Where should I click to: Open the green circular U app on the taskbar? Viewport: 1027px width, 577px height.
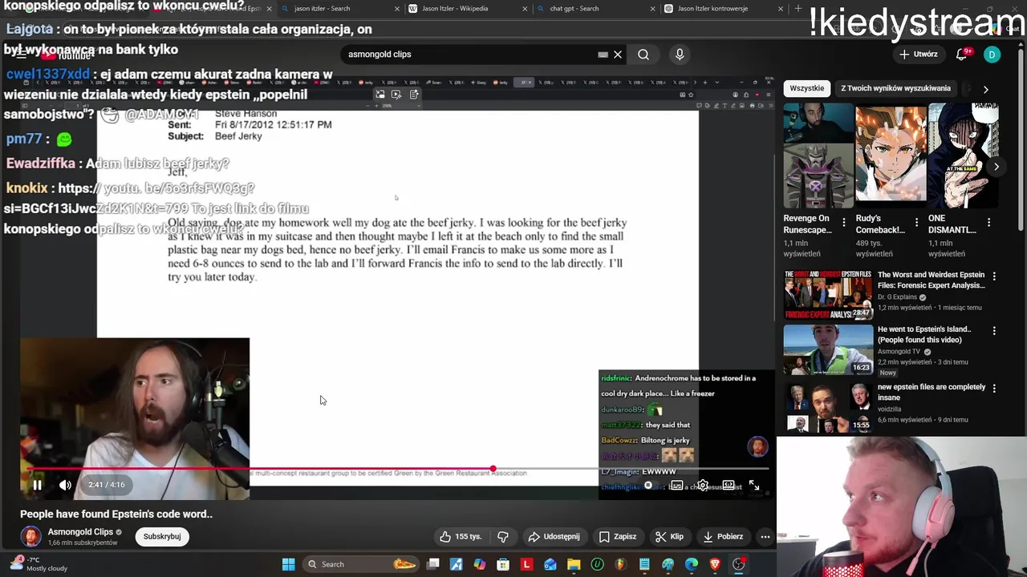(597, 564)
